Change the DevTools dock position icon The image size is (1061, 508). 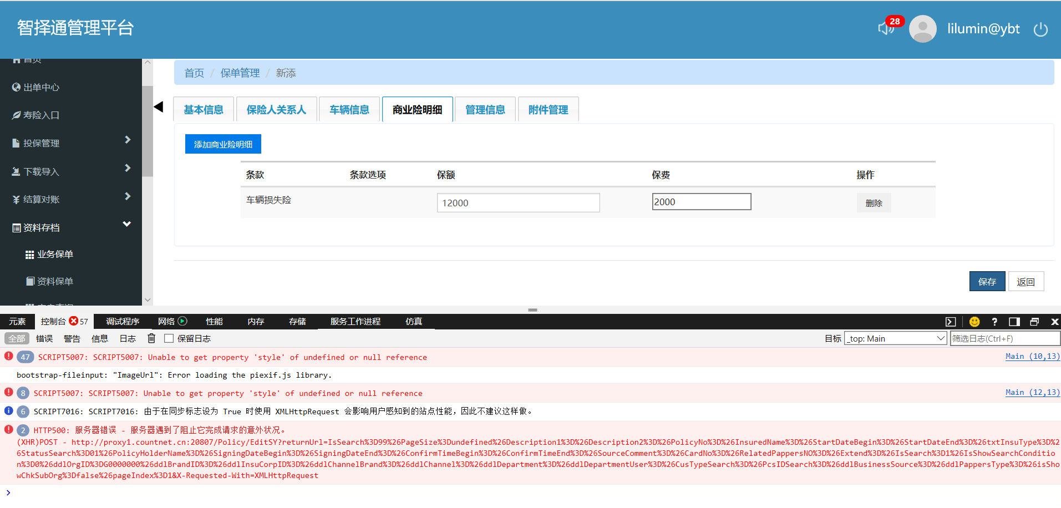click(1014, 322)
